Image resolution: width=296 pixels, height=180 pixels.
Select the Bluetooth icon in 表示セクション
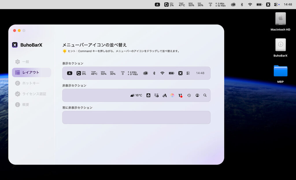154,73
